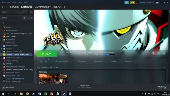This screenshot has height=96, width=170.
Task: Open the Find Groups link
Action: (81, 61)
